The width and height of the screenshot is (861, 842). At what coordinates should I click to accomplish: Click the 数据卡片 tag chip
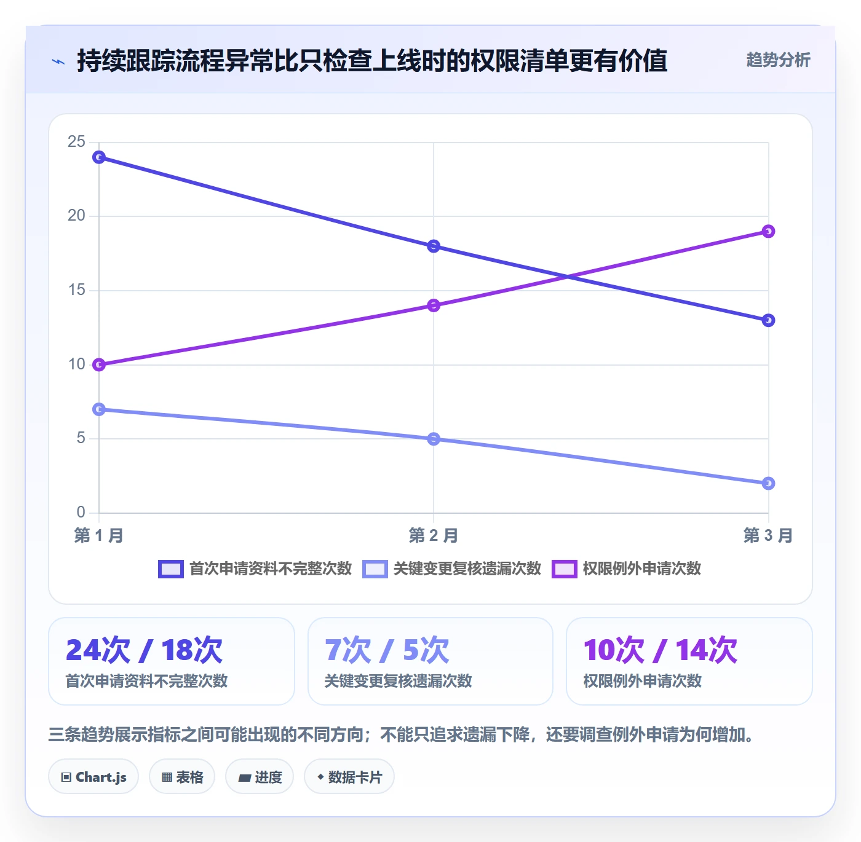click(x=349, y=777)
